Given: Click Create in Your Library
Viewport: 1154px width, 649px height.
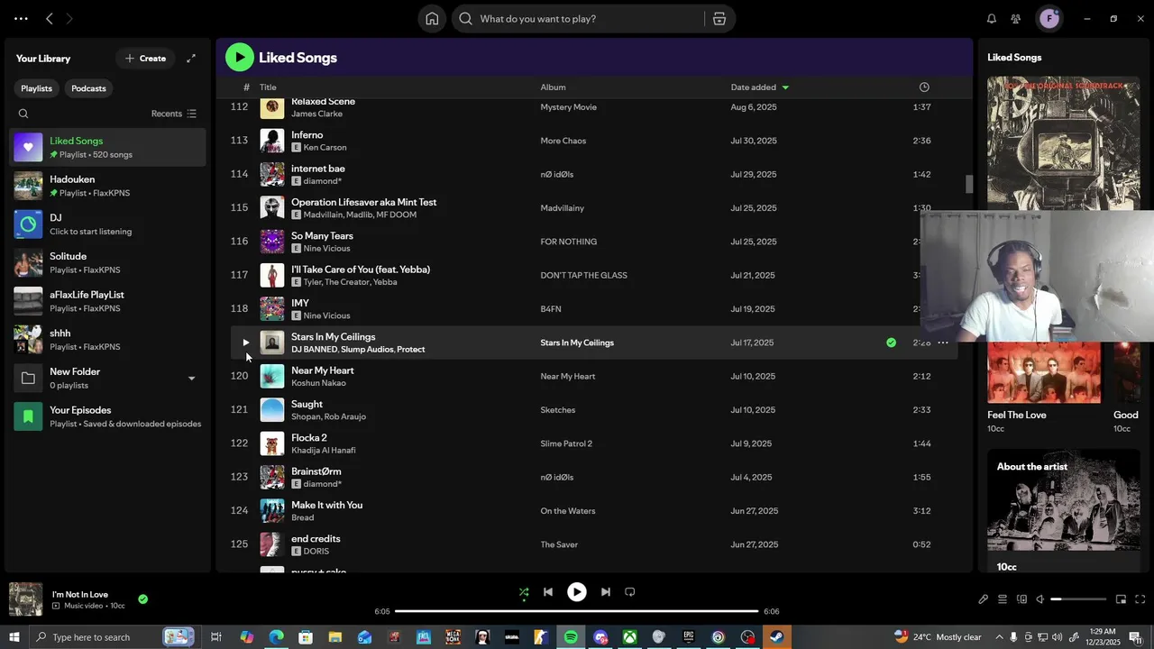Looking at the screenshot, I should pos(146,59).
